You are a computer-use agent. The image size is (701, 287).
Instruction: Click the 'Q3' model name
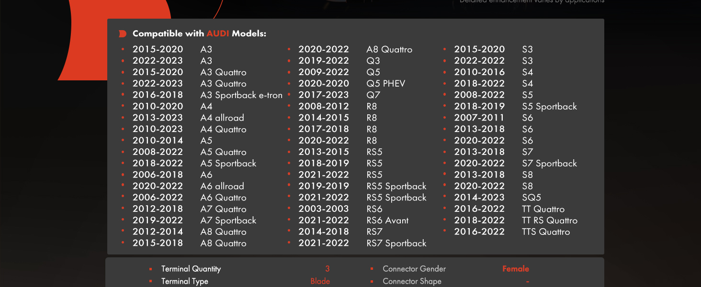373,61
